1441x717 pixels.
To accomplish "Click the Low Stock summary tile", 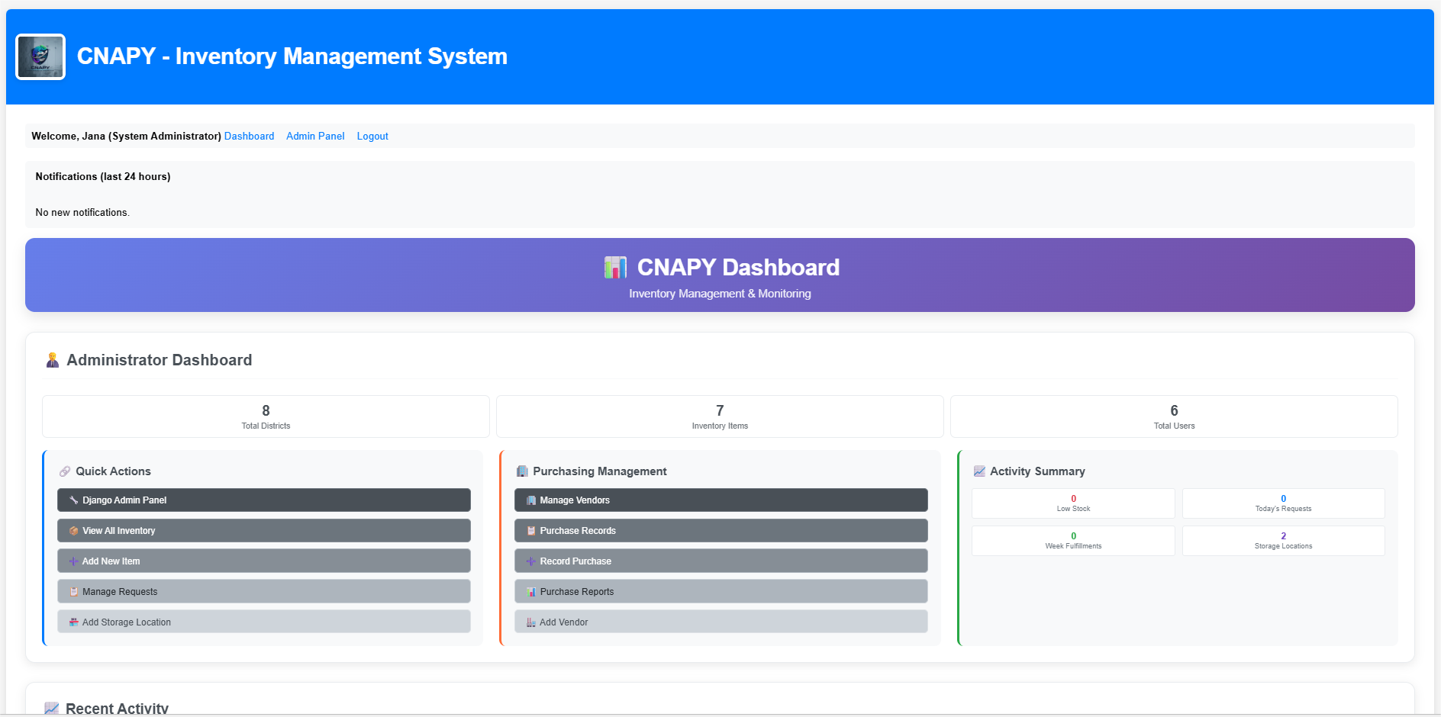I will tap(1073, 503).
